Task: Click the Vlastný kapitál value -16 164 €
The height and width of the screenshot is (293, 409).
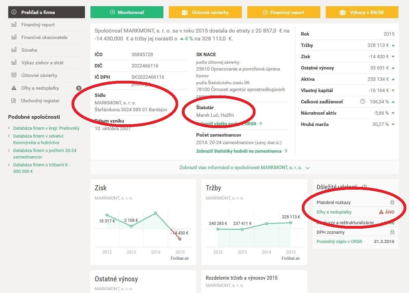Action: (x=379, y=90)
